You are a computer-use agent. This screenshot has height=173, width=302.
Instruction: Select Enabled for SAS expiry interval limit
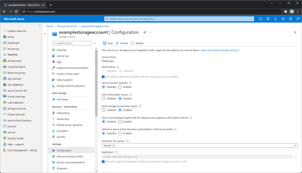tap(120, 122)
